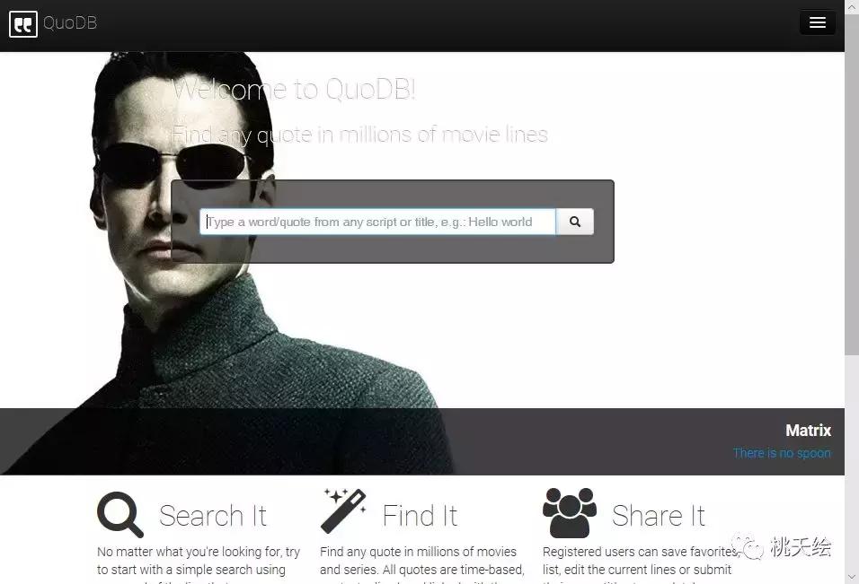The height and width of the screenshot is (584, 859).
Task: Select the 'Search It' heading
Action: click(213, 516)
